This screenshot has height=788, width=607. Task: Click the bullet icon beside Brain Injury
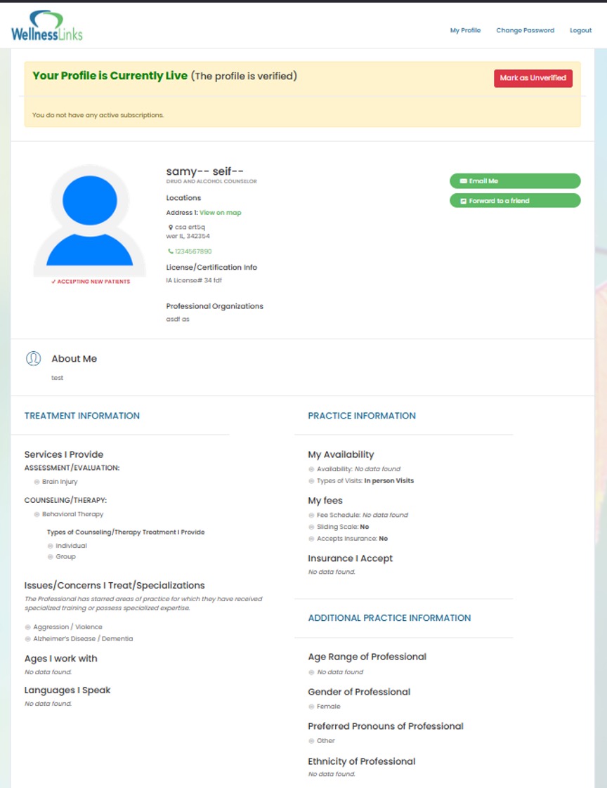[37, 482]
